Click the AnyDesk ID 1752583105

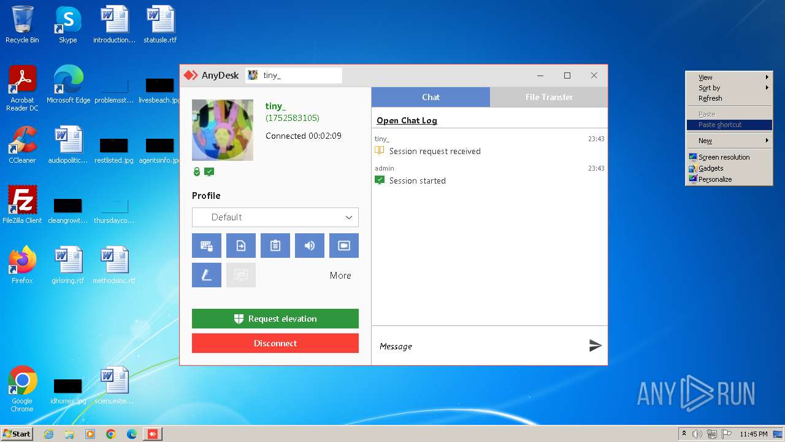[x=293, y=118]
